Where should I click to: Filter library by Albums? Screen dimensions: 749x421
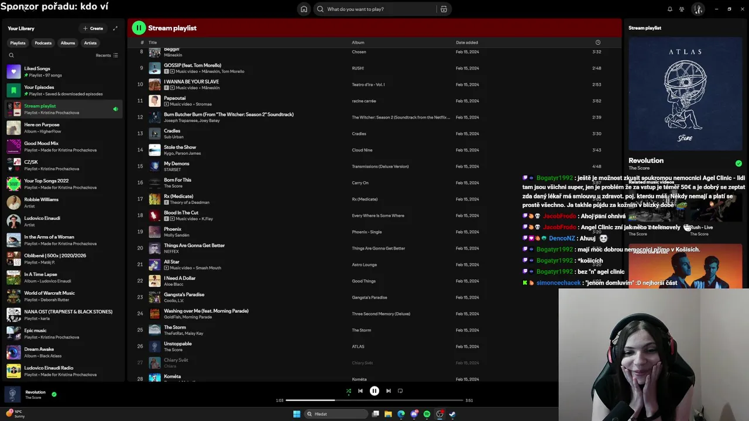[68, 43]
